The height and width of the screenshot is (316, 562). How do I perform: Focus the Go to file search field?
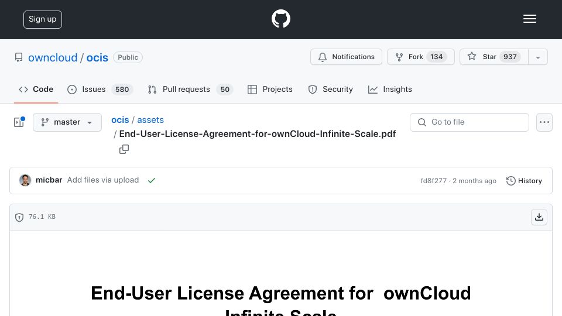pos(469,122)
